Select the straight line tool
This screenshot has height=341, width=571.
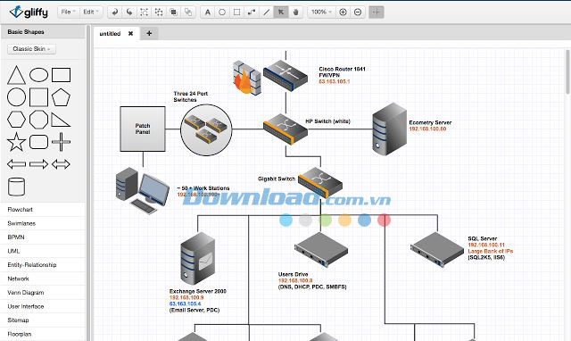click(x=266, y=12)
